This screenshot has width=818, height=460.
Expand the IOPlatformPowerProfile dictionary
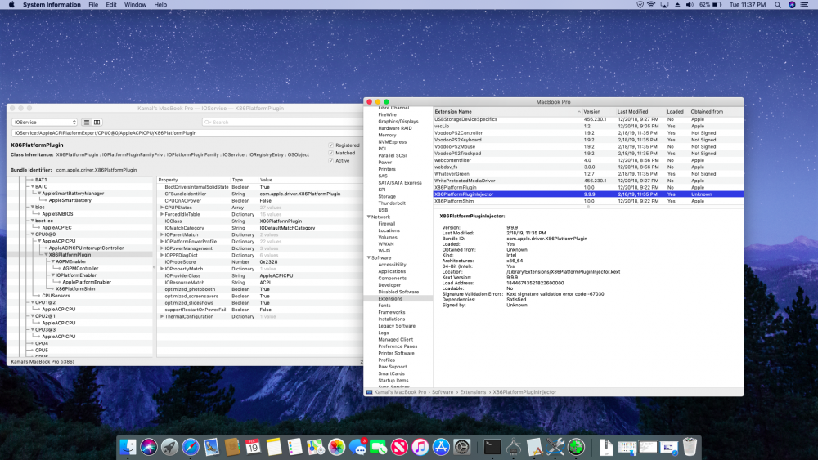click(162, 241)
